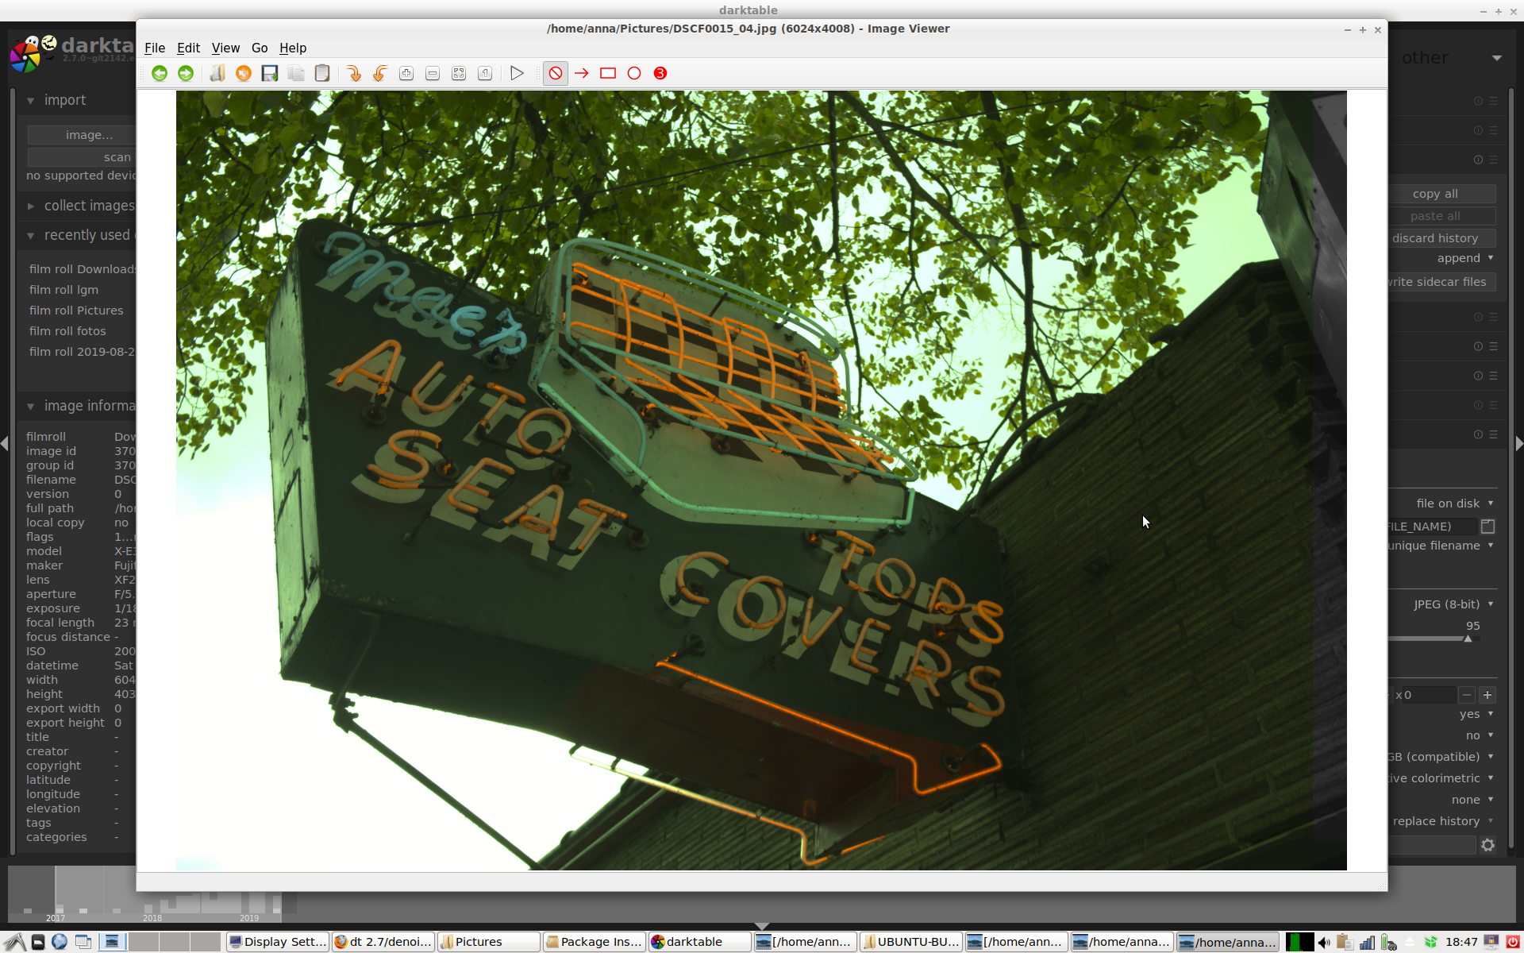Rotate the image clockwise
This screenshot has width=1524, height=953.
coord(354,73)
